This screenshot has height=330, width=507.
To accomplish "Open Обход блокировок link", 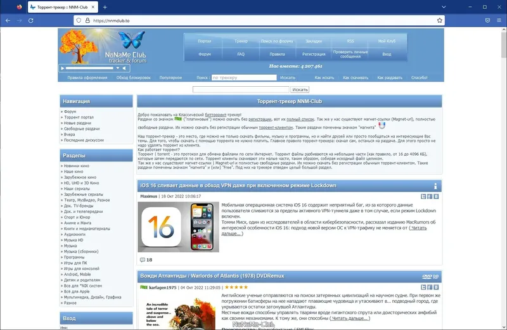I will 134,77.
